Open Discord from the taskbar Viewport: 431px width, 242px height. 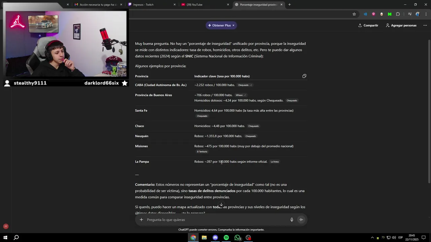tap(215, 238)
